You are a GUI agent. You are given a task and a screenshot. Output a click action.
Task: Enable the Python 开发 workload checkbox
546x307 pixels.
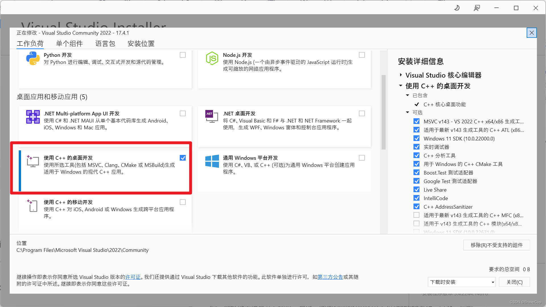pyautogui.click(x=183, y=55)
